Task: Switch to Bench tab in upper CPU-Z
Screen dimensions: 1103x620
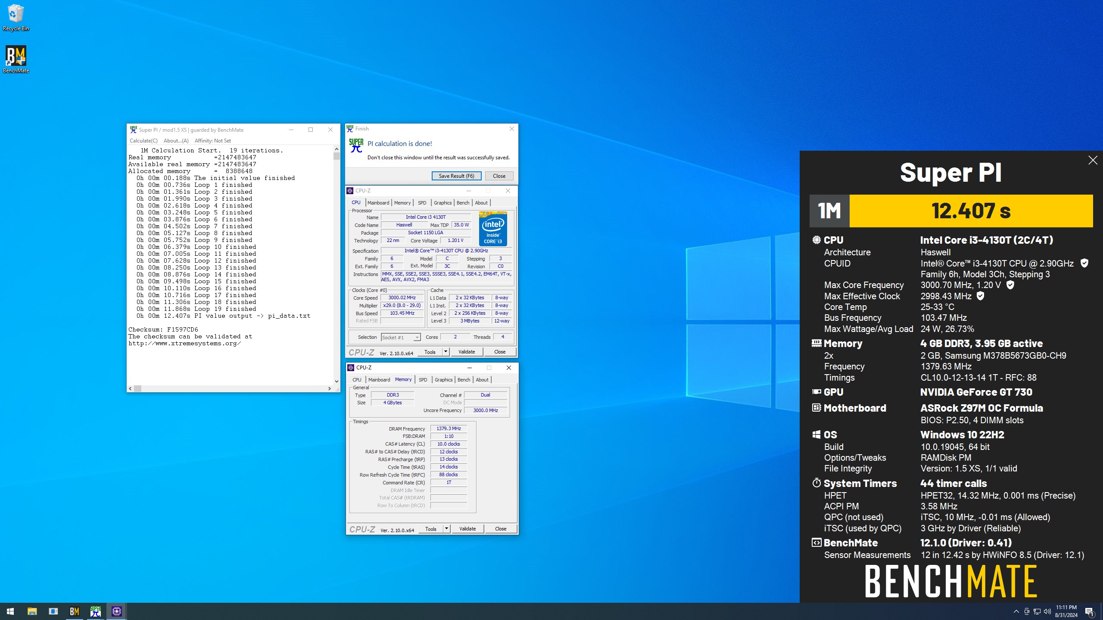Action: 463,203
